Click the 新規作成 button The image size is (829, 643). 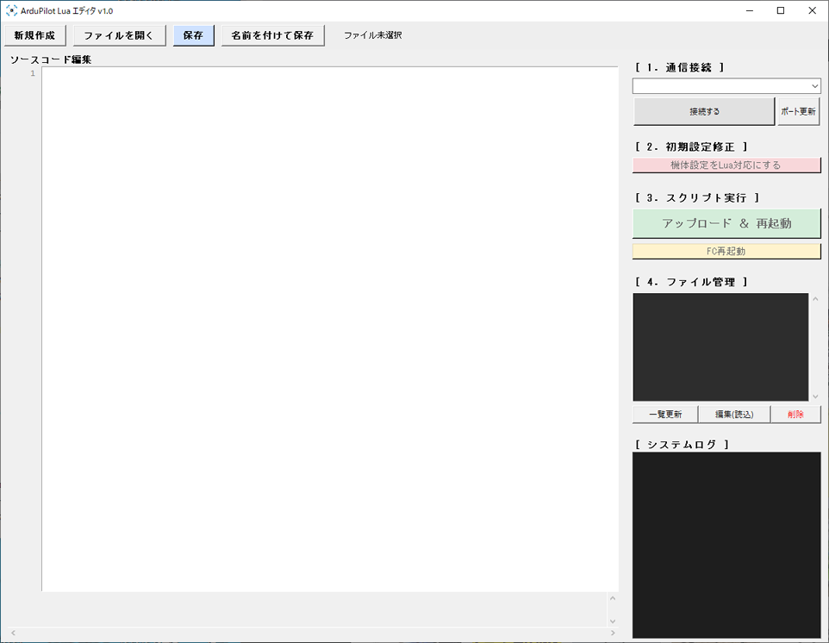[x=35, y=35]
